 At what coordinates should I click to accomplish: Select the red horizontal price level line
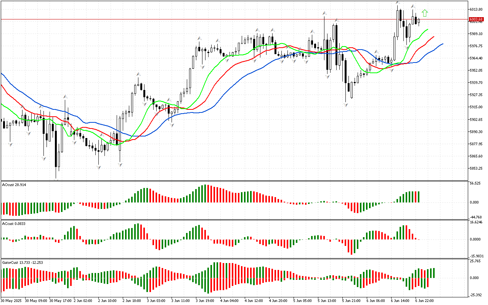pos(229,19)
